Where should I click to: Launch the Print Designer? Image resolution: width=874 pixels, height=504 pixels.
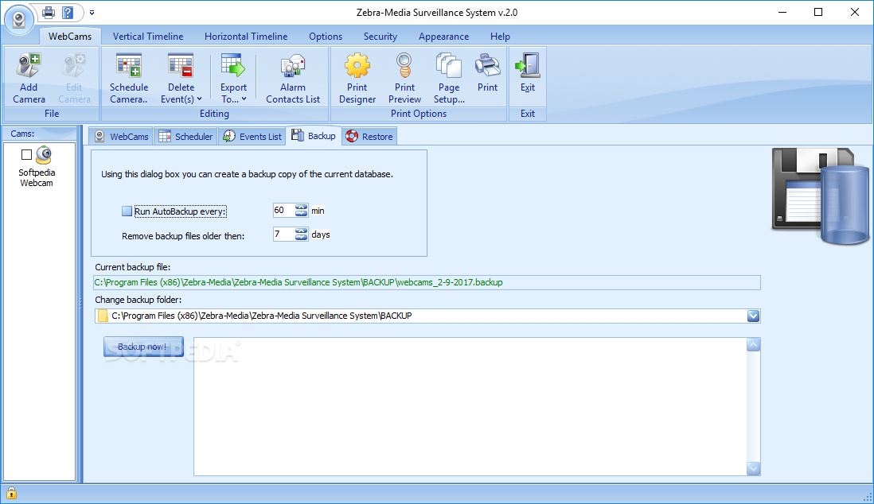[x=357, y=79]
